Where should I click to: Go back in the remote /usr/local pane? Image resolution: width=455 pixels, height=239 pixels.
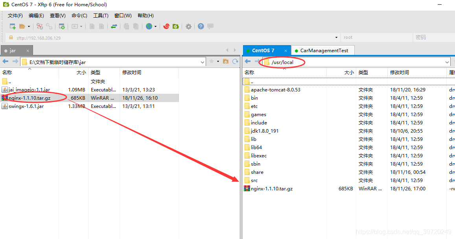point(247,61)
